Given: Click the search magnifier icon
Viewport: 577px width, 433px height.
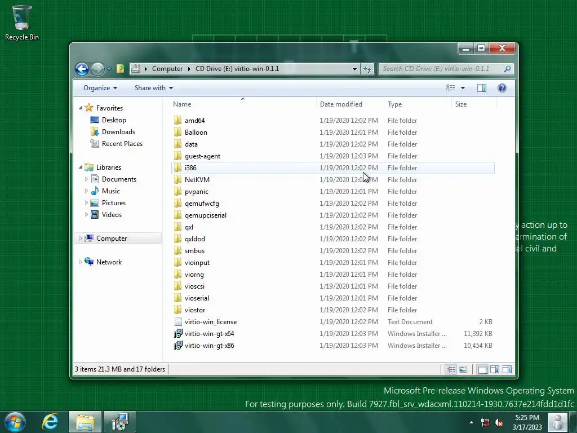Looking at the screenshot, I should point(507,68).
